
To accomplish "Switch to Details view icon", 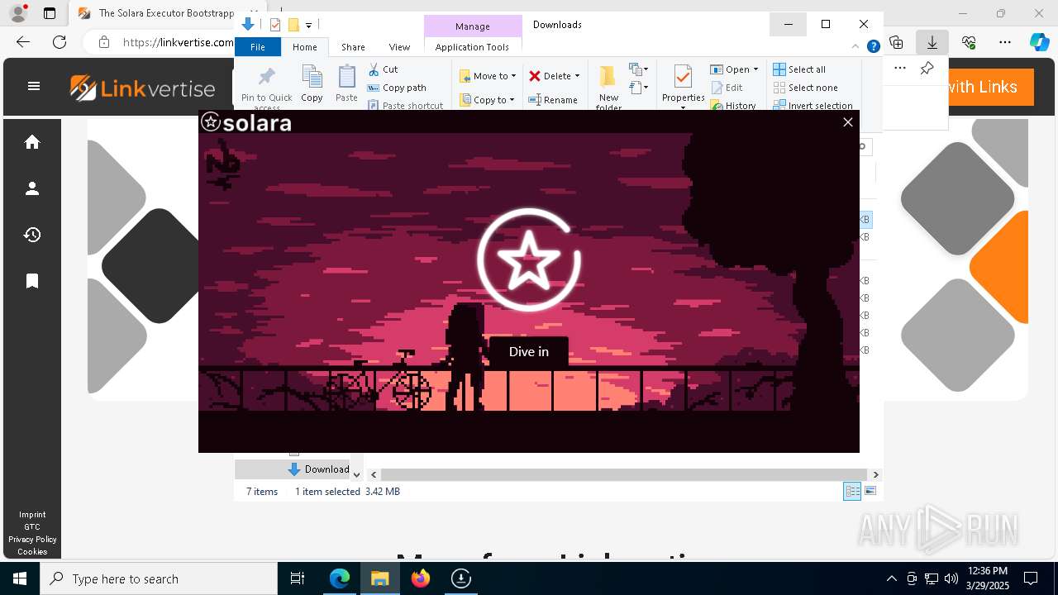I will (x=852, y=491).
